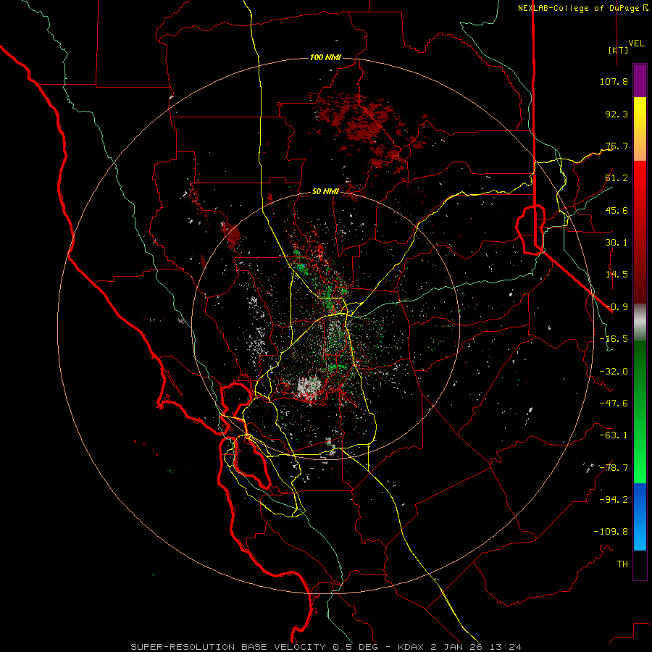This screenshot has height=652, width=652.
Task: Click the VEL legend title
Action: [x=636, y=43]
